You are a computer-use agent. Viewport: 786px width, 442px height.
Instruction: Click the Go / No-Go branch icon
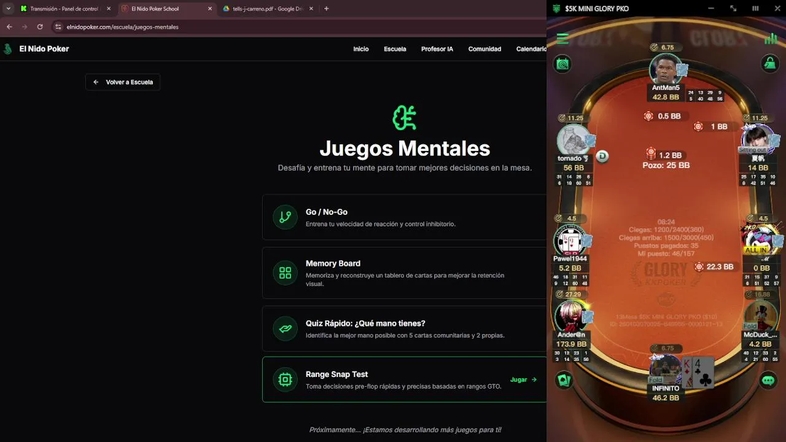click(x=285, y=217)
